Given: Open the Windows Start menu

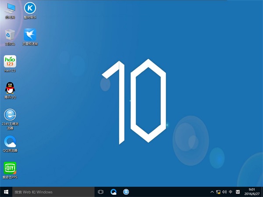Looking at the screenshot, I should [x=6, y=192].
